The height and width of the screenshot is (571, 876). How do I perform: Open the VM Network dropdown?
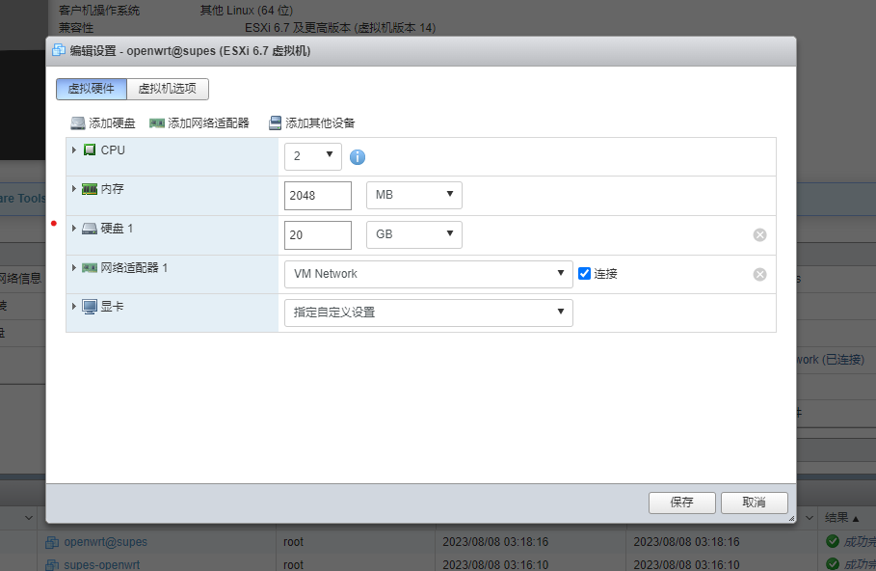click(428, 273)
